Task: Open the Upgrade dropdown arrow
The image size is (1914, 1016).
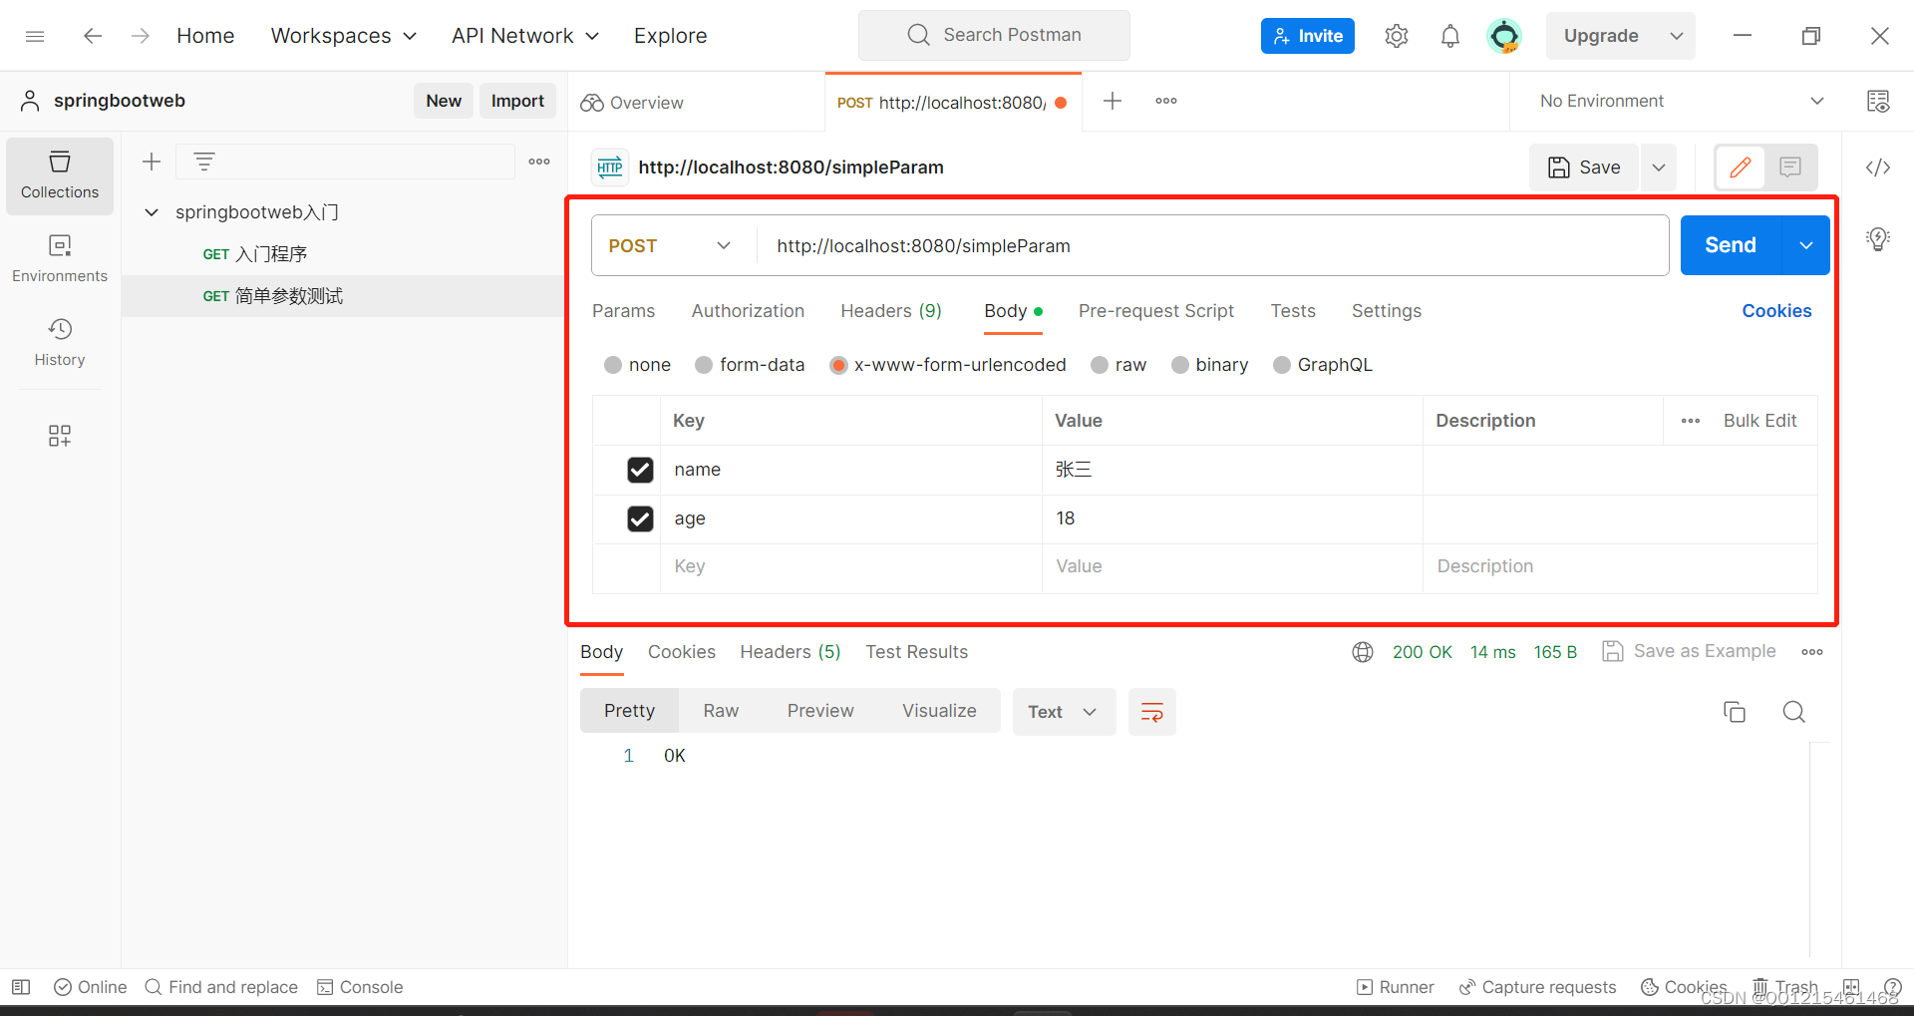Action: [1677, 36]
